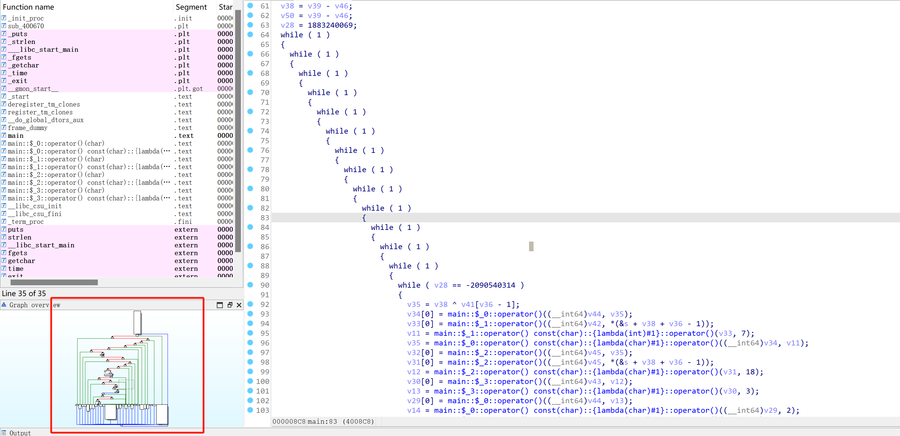Click the function icon beside main

[x=4, y=135]
